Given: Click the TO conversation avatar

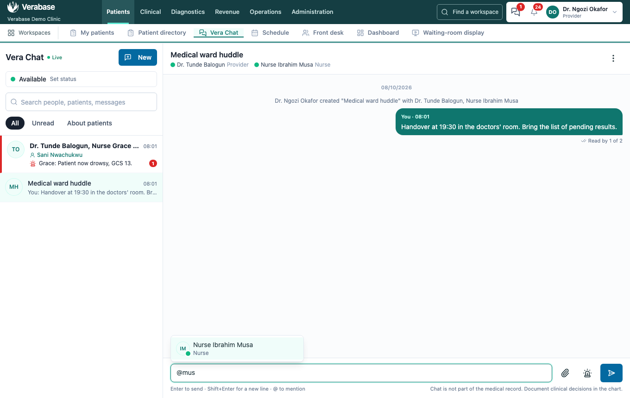Looking at the screenshot, I should (x=16, y=149).
